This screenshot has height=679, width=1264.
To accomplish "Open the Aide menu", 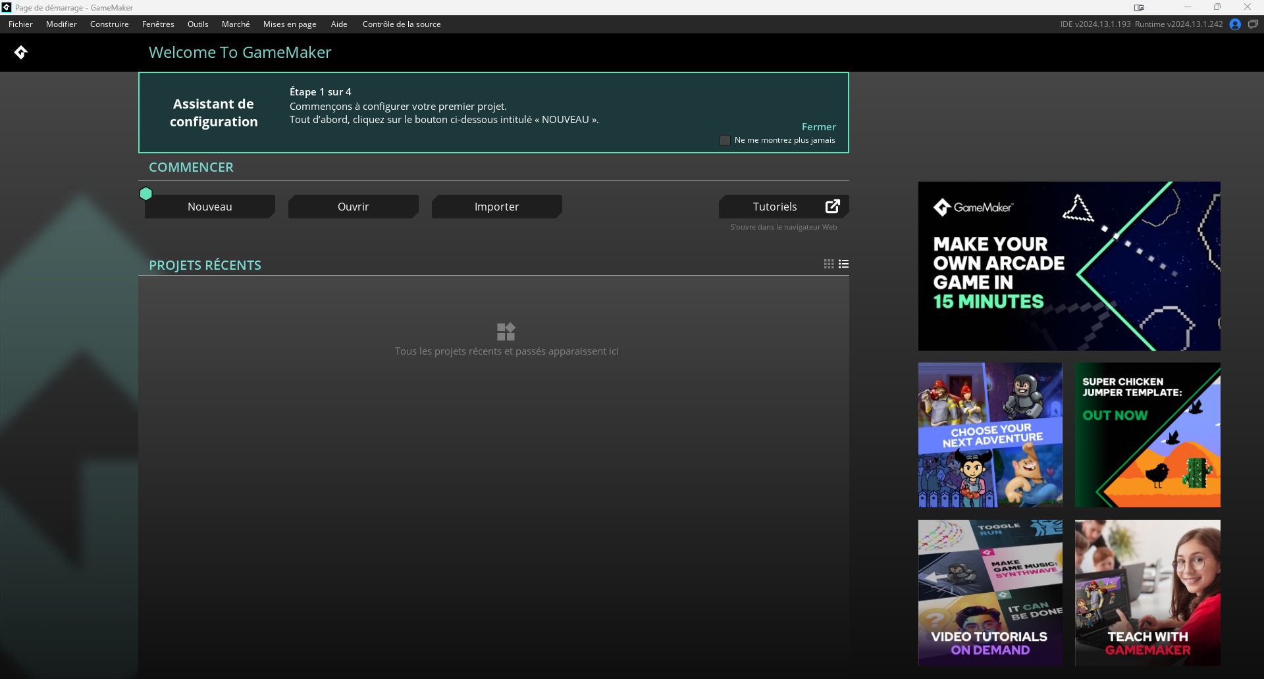I will [x=339, y=24].
